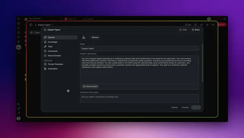This screenshot has width=244, height=138.
Task: Click Cancel in the dialog footer
Action: (x=175, y=108)
